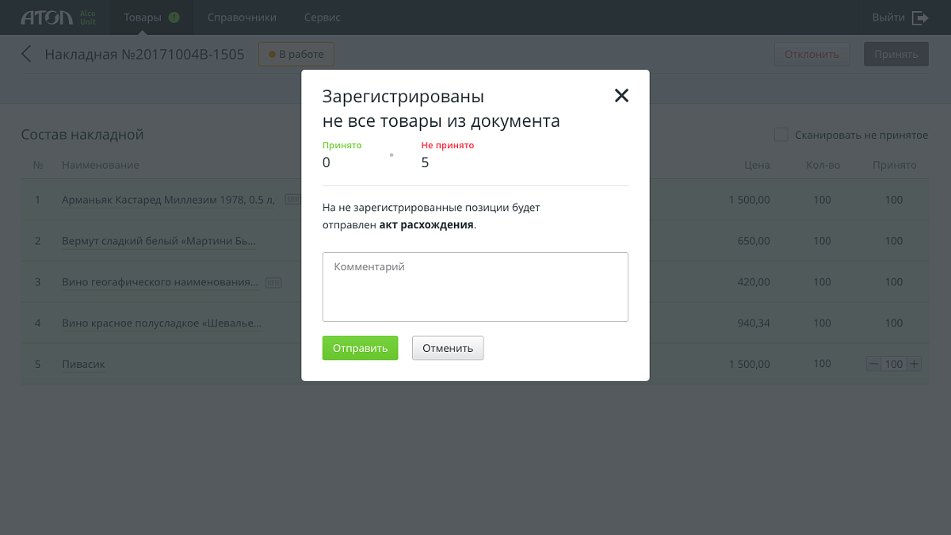Close the dialog with the X icon
The height and width of the screenshot is (535, 951).
point(621,96)
